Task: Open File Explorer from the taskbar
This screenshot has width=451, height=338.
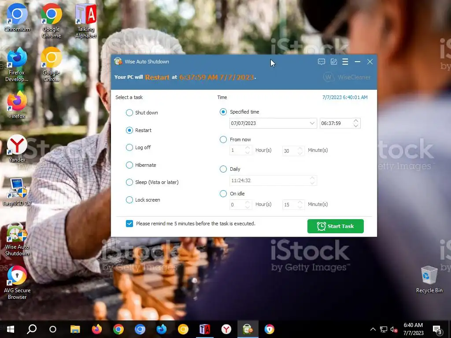Action: 75,329
